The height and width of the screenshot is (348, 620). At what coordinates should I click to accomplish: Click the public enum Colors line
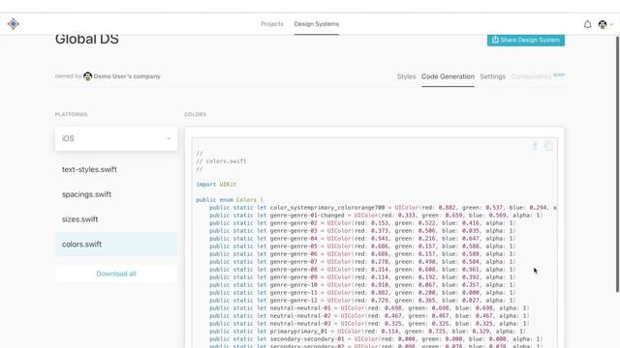click(x=230, y=200)
